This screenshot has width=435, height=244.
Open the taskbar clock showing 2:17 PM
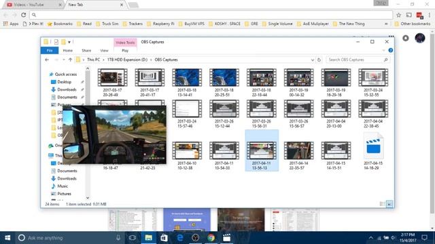408,238
